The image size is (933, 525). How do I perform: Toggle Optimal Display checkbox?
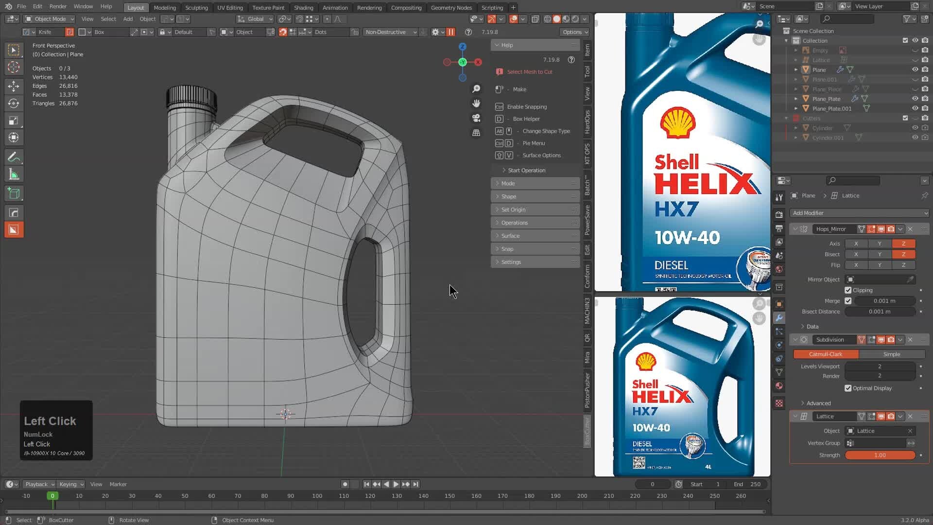click(x=848, y=388)
